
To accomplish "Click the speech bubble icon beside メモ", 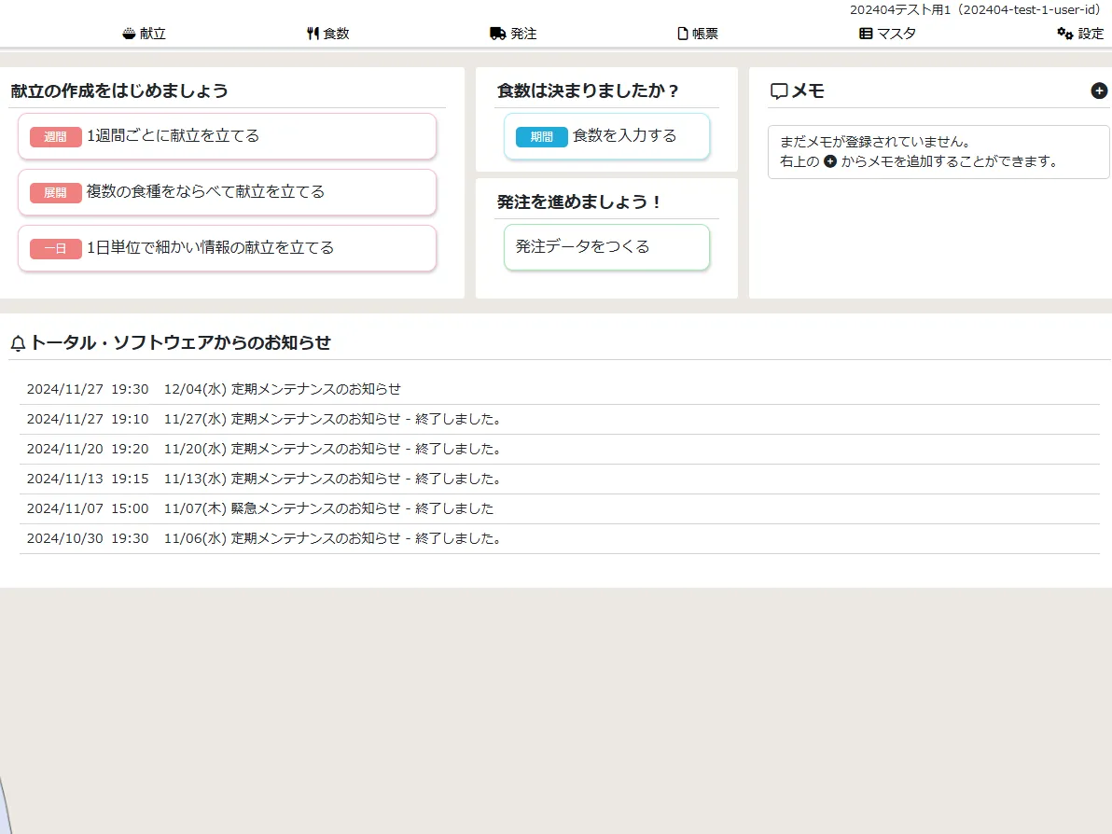I will point(779,91).
